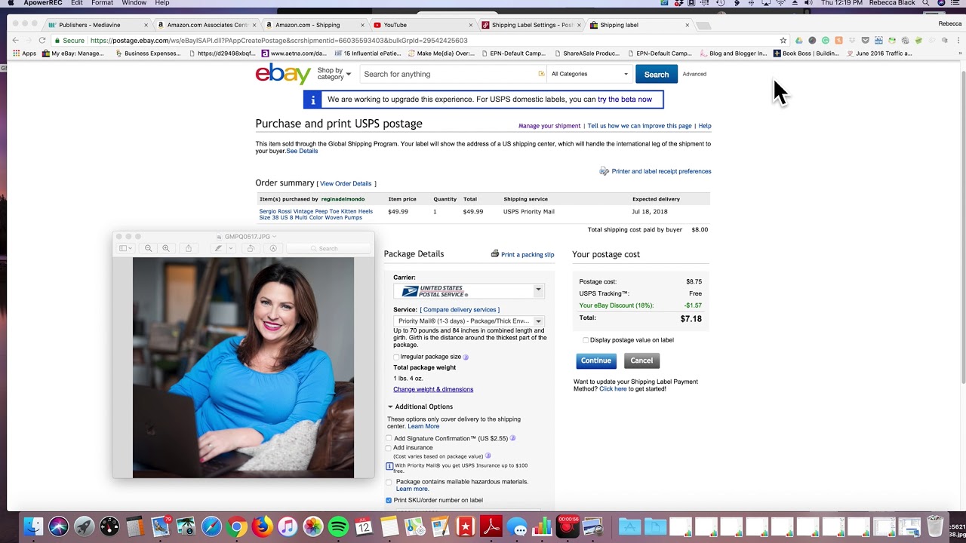Check the Irregular package size box
Screen dimensions: 966x543
[x=396, y=357]
